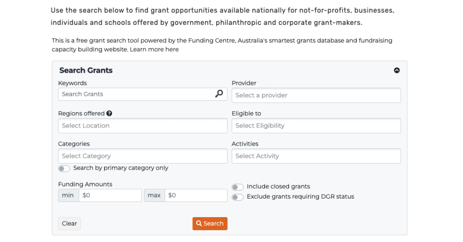Click the max label addon
The image size is (463, 242).
[154, 195]
